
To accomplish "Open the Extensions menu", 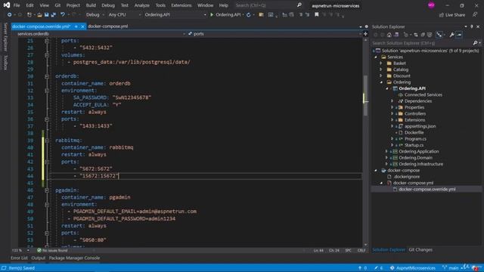I will click(x=181, y=5).
